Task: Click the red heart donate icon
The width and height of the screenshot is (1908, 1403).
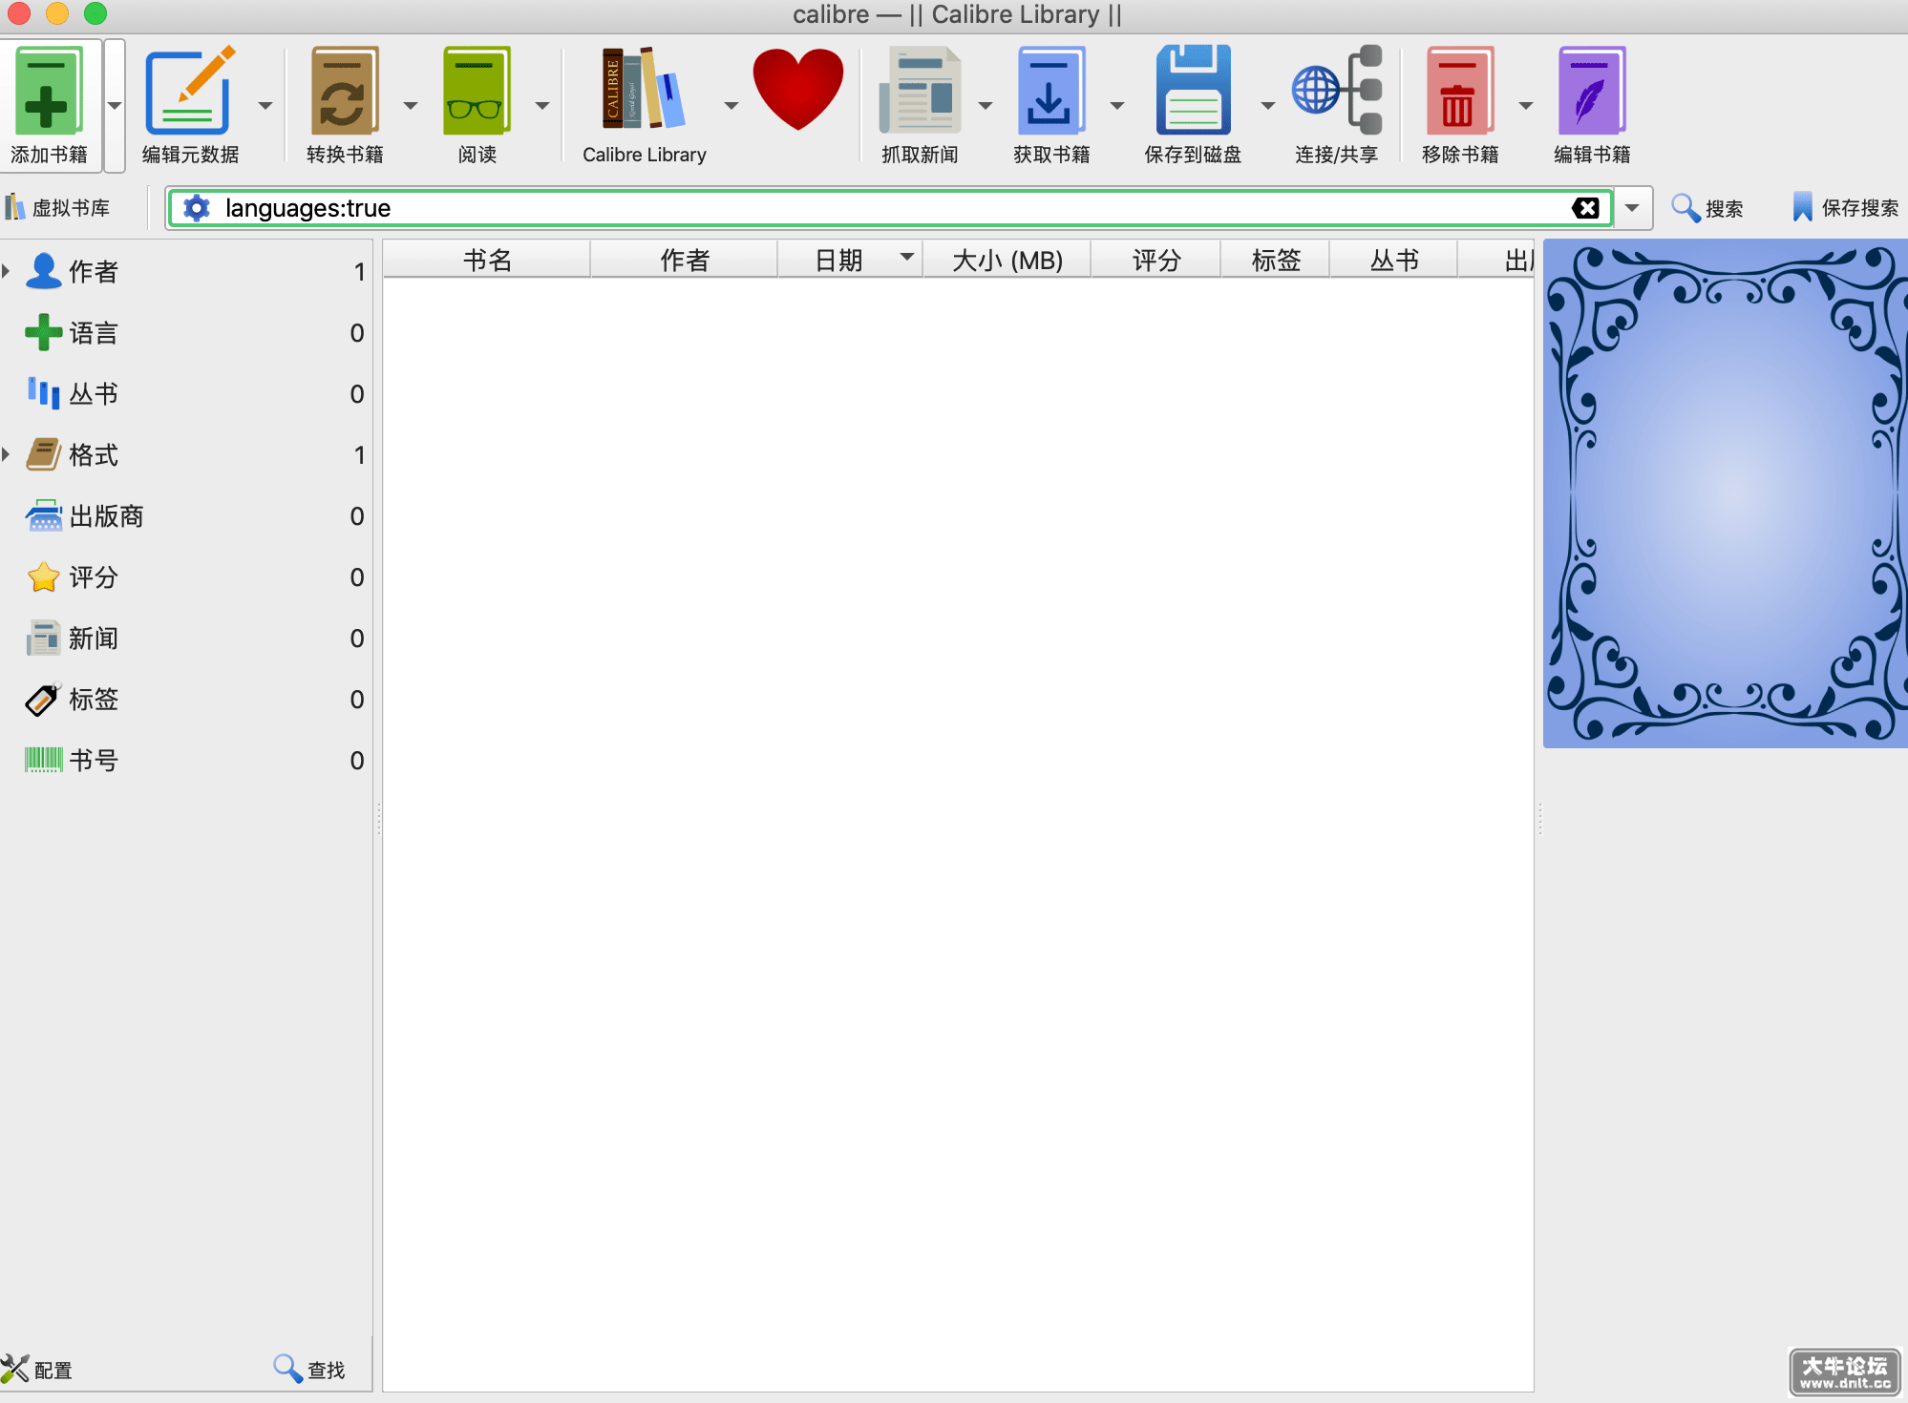Action: pyautogui.click(x=798, y=89)
